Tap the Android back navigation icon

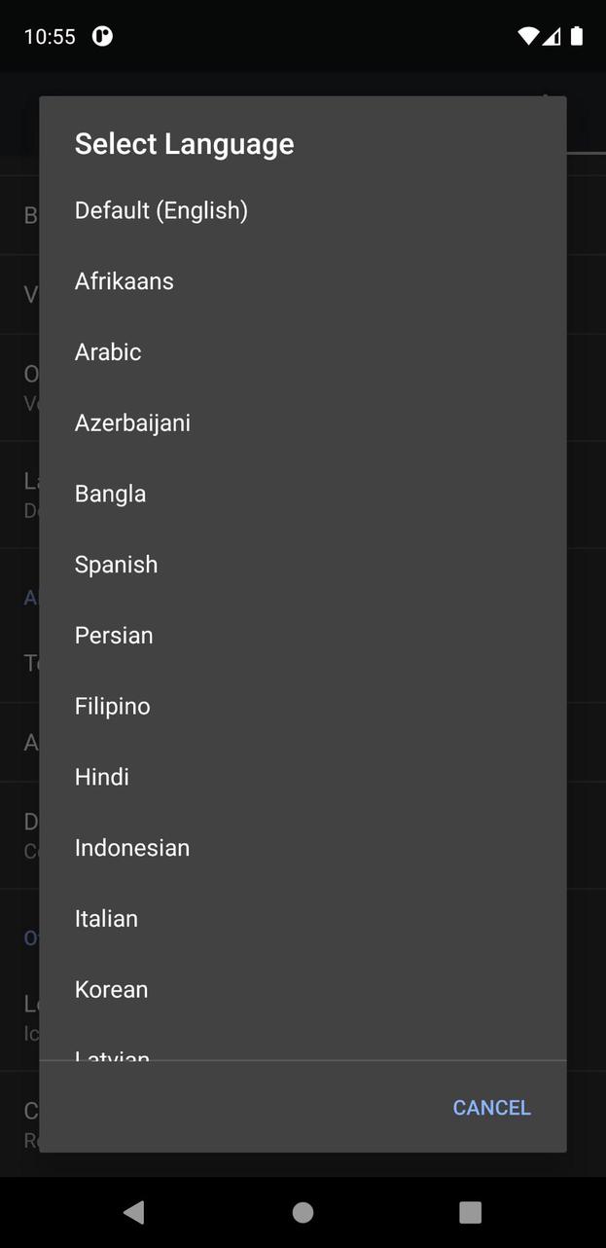pos(134,1212)
